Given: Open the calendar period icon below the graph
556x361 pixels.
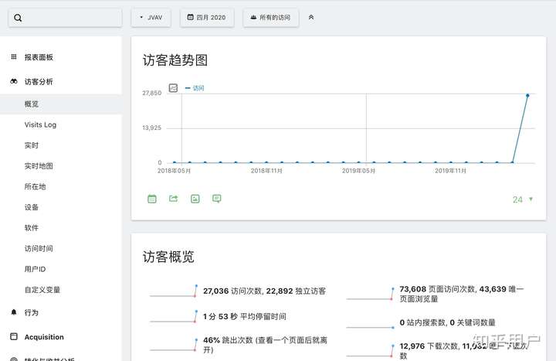Looking at the screenshot, I should click(152, 199).
